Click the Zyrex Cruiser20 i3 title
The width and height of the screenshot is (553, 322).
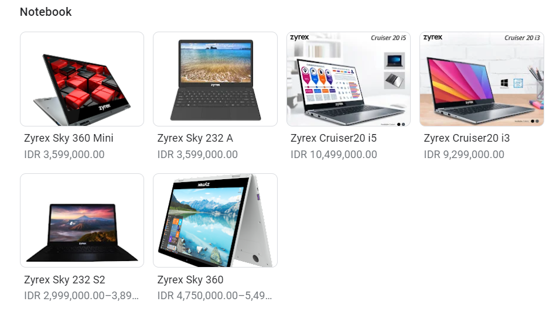click(466, 138)
